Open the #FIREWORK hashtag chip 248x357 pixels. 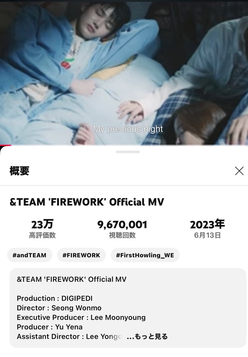[x=81, y=255]
